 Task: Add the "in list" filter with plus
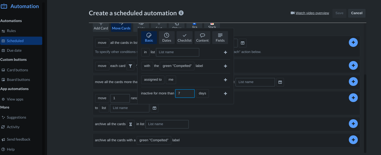[225, 52]
